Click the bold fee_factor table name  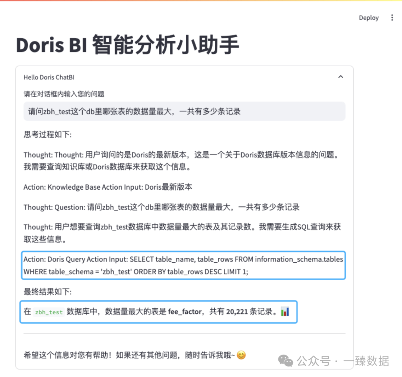coord(185,311)
